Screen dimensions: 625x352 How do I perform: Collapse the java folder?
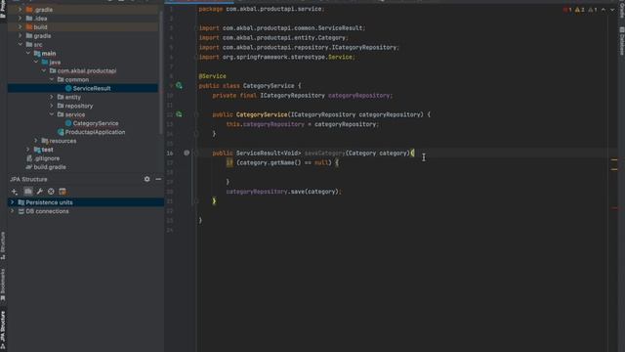(x=36, y=62)
